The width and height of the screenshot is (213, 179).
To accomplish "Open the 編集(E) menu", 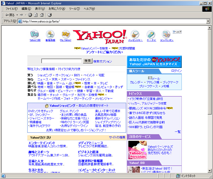I will (x=26, y=9).
